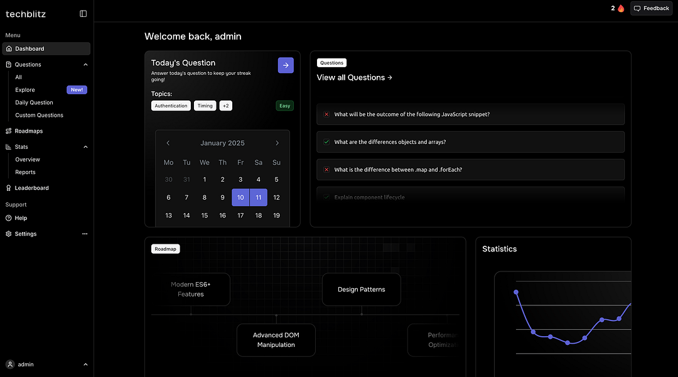Screen dimensions: 678x377
Task: Select January 3 in the calendar
Action: 240,180
